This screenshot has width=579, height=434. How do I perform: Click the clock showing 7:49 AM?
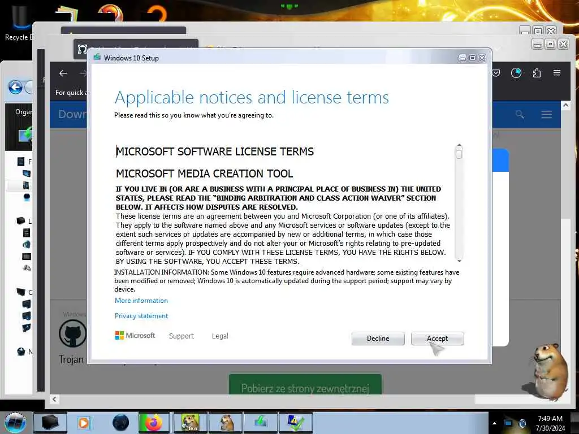click(x=550, y=423)
